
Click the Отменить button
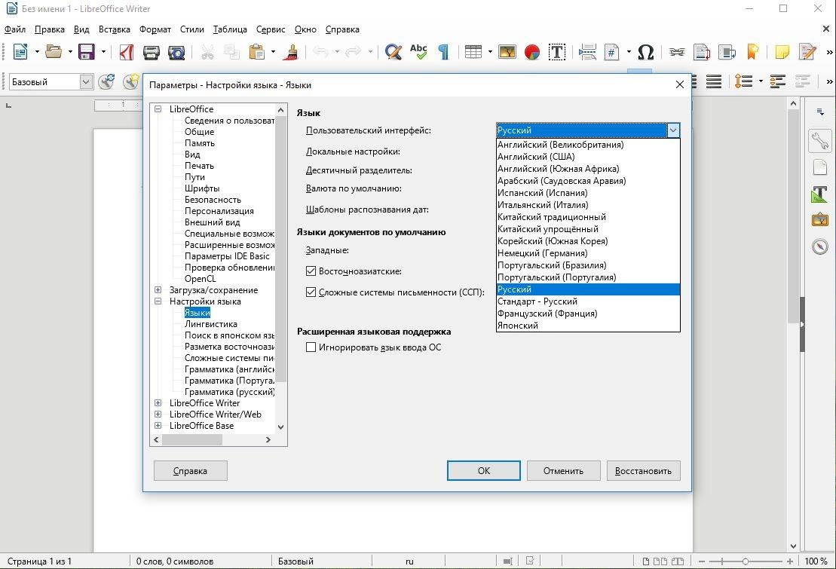(x=564, y=471)
